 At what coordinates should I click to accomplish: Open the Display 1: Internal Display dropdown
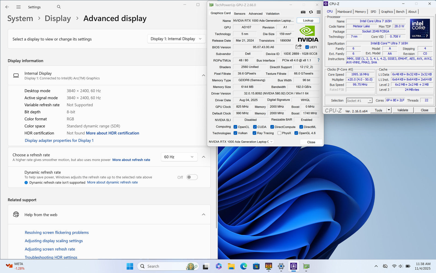point(176,39)
